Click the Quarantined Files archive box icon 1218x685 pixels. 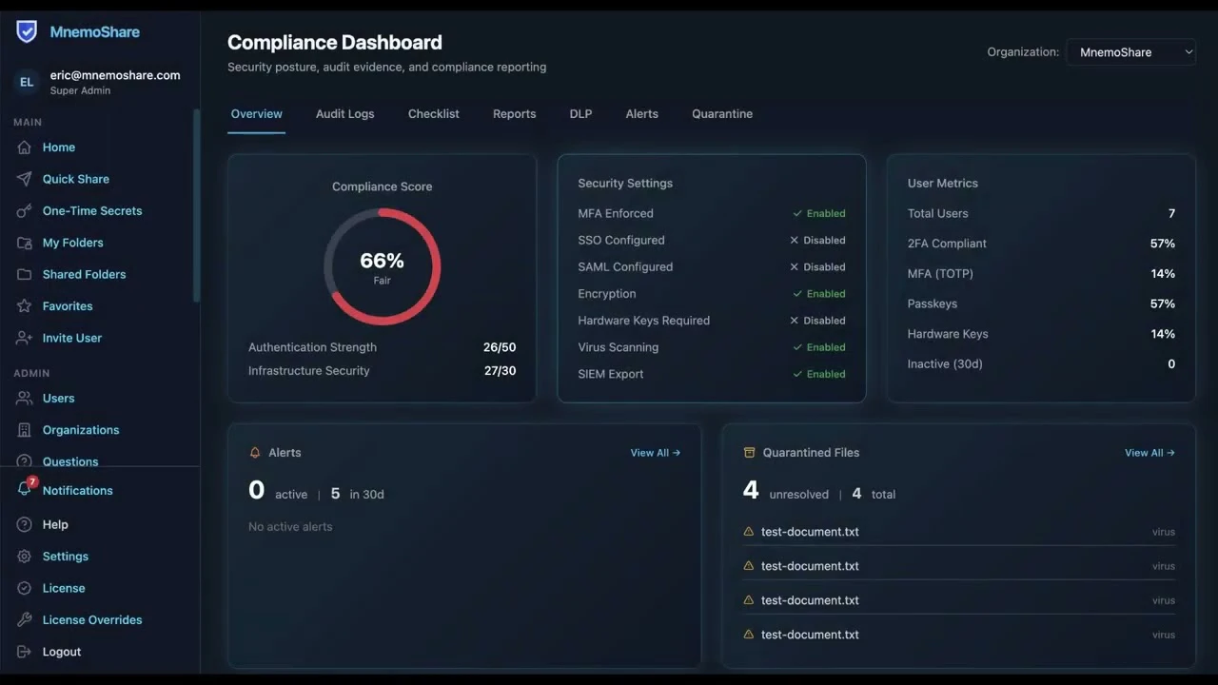coord(750,453)
